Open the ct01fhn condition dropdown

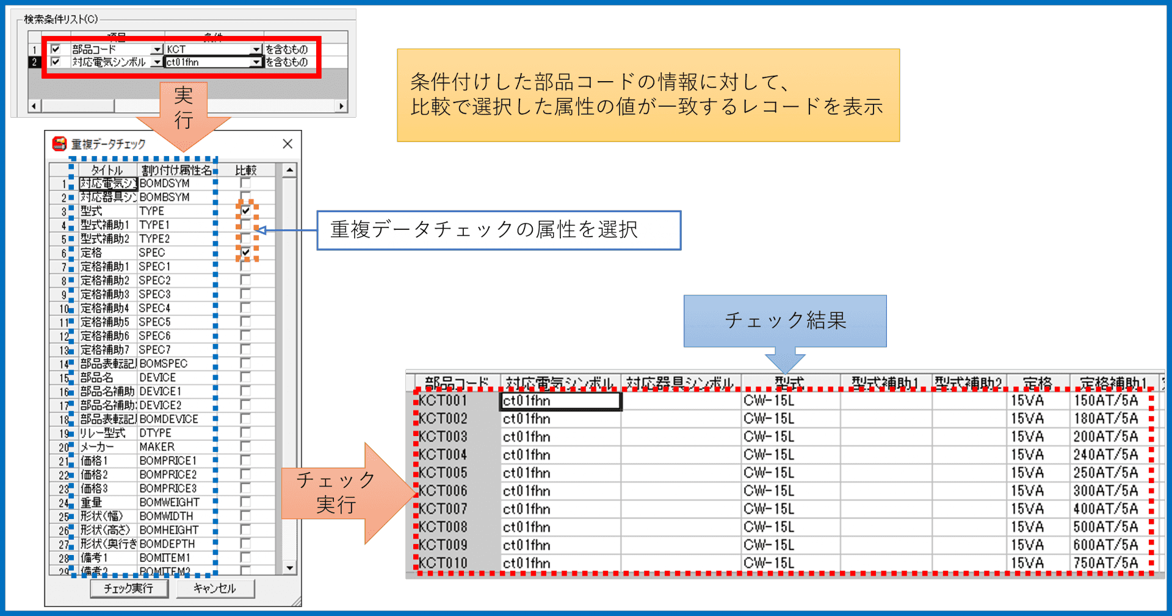click(x=256, y=62)
